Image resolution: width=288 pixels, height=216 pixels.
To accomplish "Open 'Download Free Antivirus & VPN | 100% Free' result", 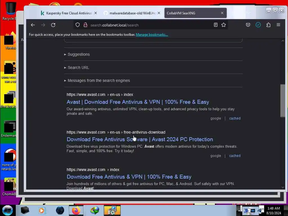I will pyautogui.click(x=129, y=177).
